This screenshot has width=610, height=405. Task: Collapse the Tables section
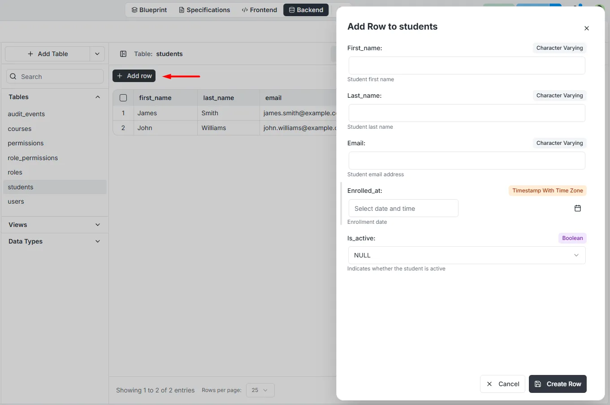coord(98,97)
